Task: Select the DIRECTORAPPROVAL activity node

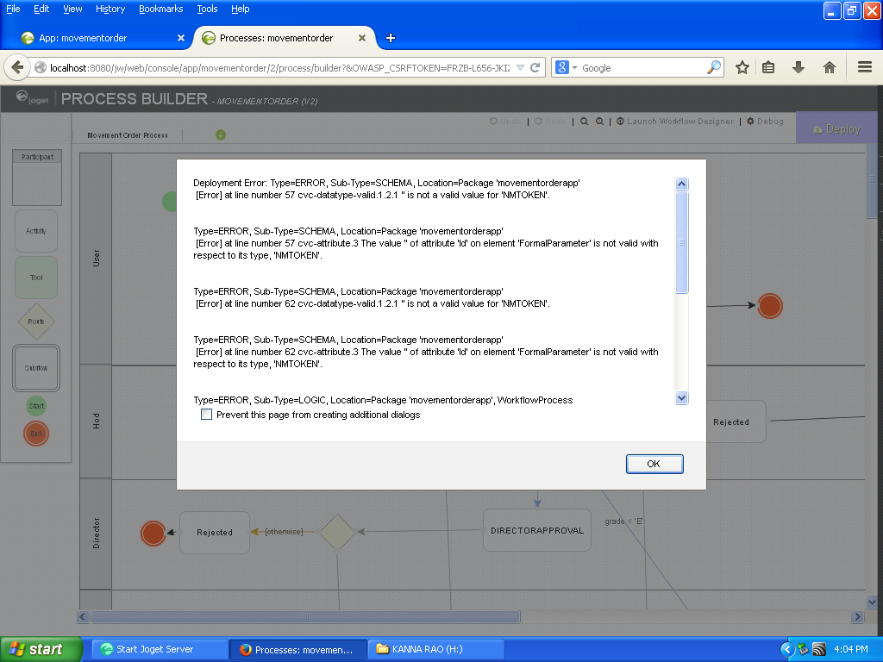Action: coord(537,530)
